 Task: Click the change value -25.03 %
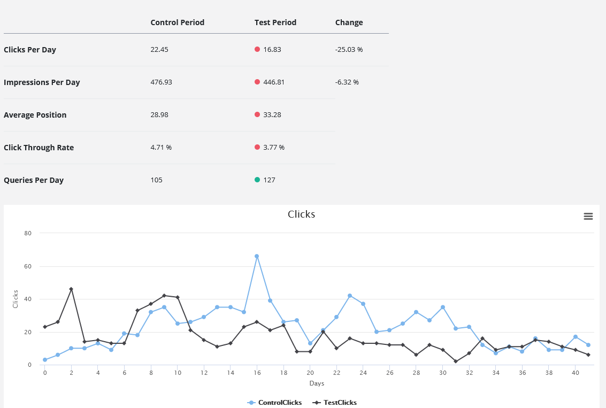coord(349,49)
